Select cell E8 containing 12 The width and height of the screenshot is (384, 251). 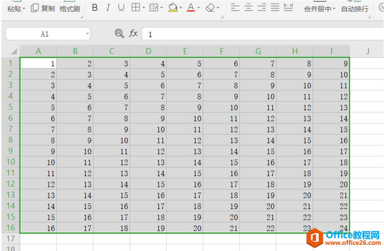(185, 140)
